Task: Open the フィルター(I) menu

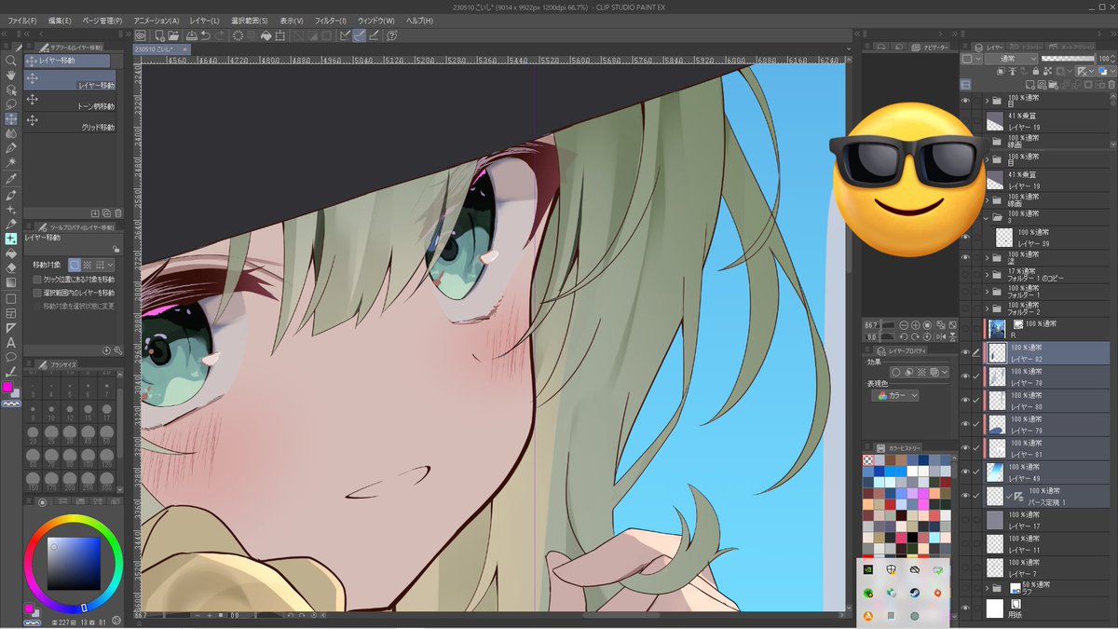Action: [x=331, y=21]
